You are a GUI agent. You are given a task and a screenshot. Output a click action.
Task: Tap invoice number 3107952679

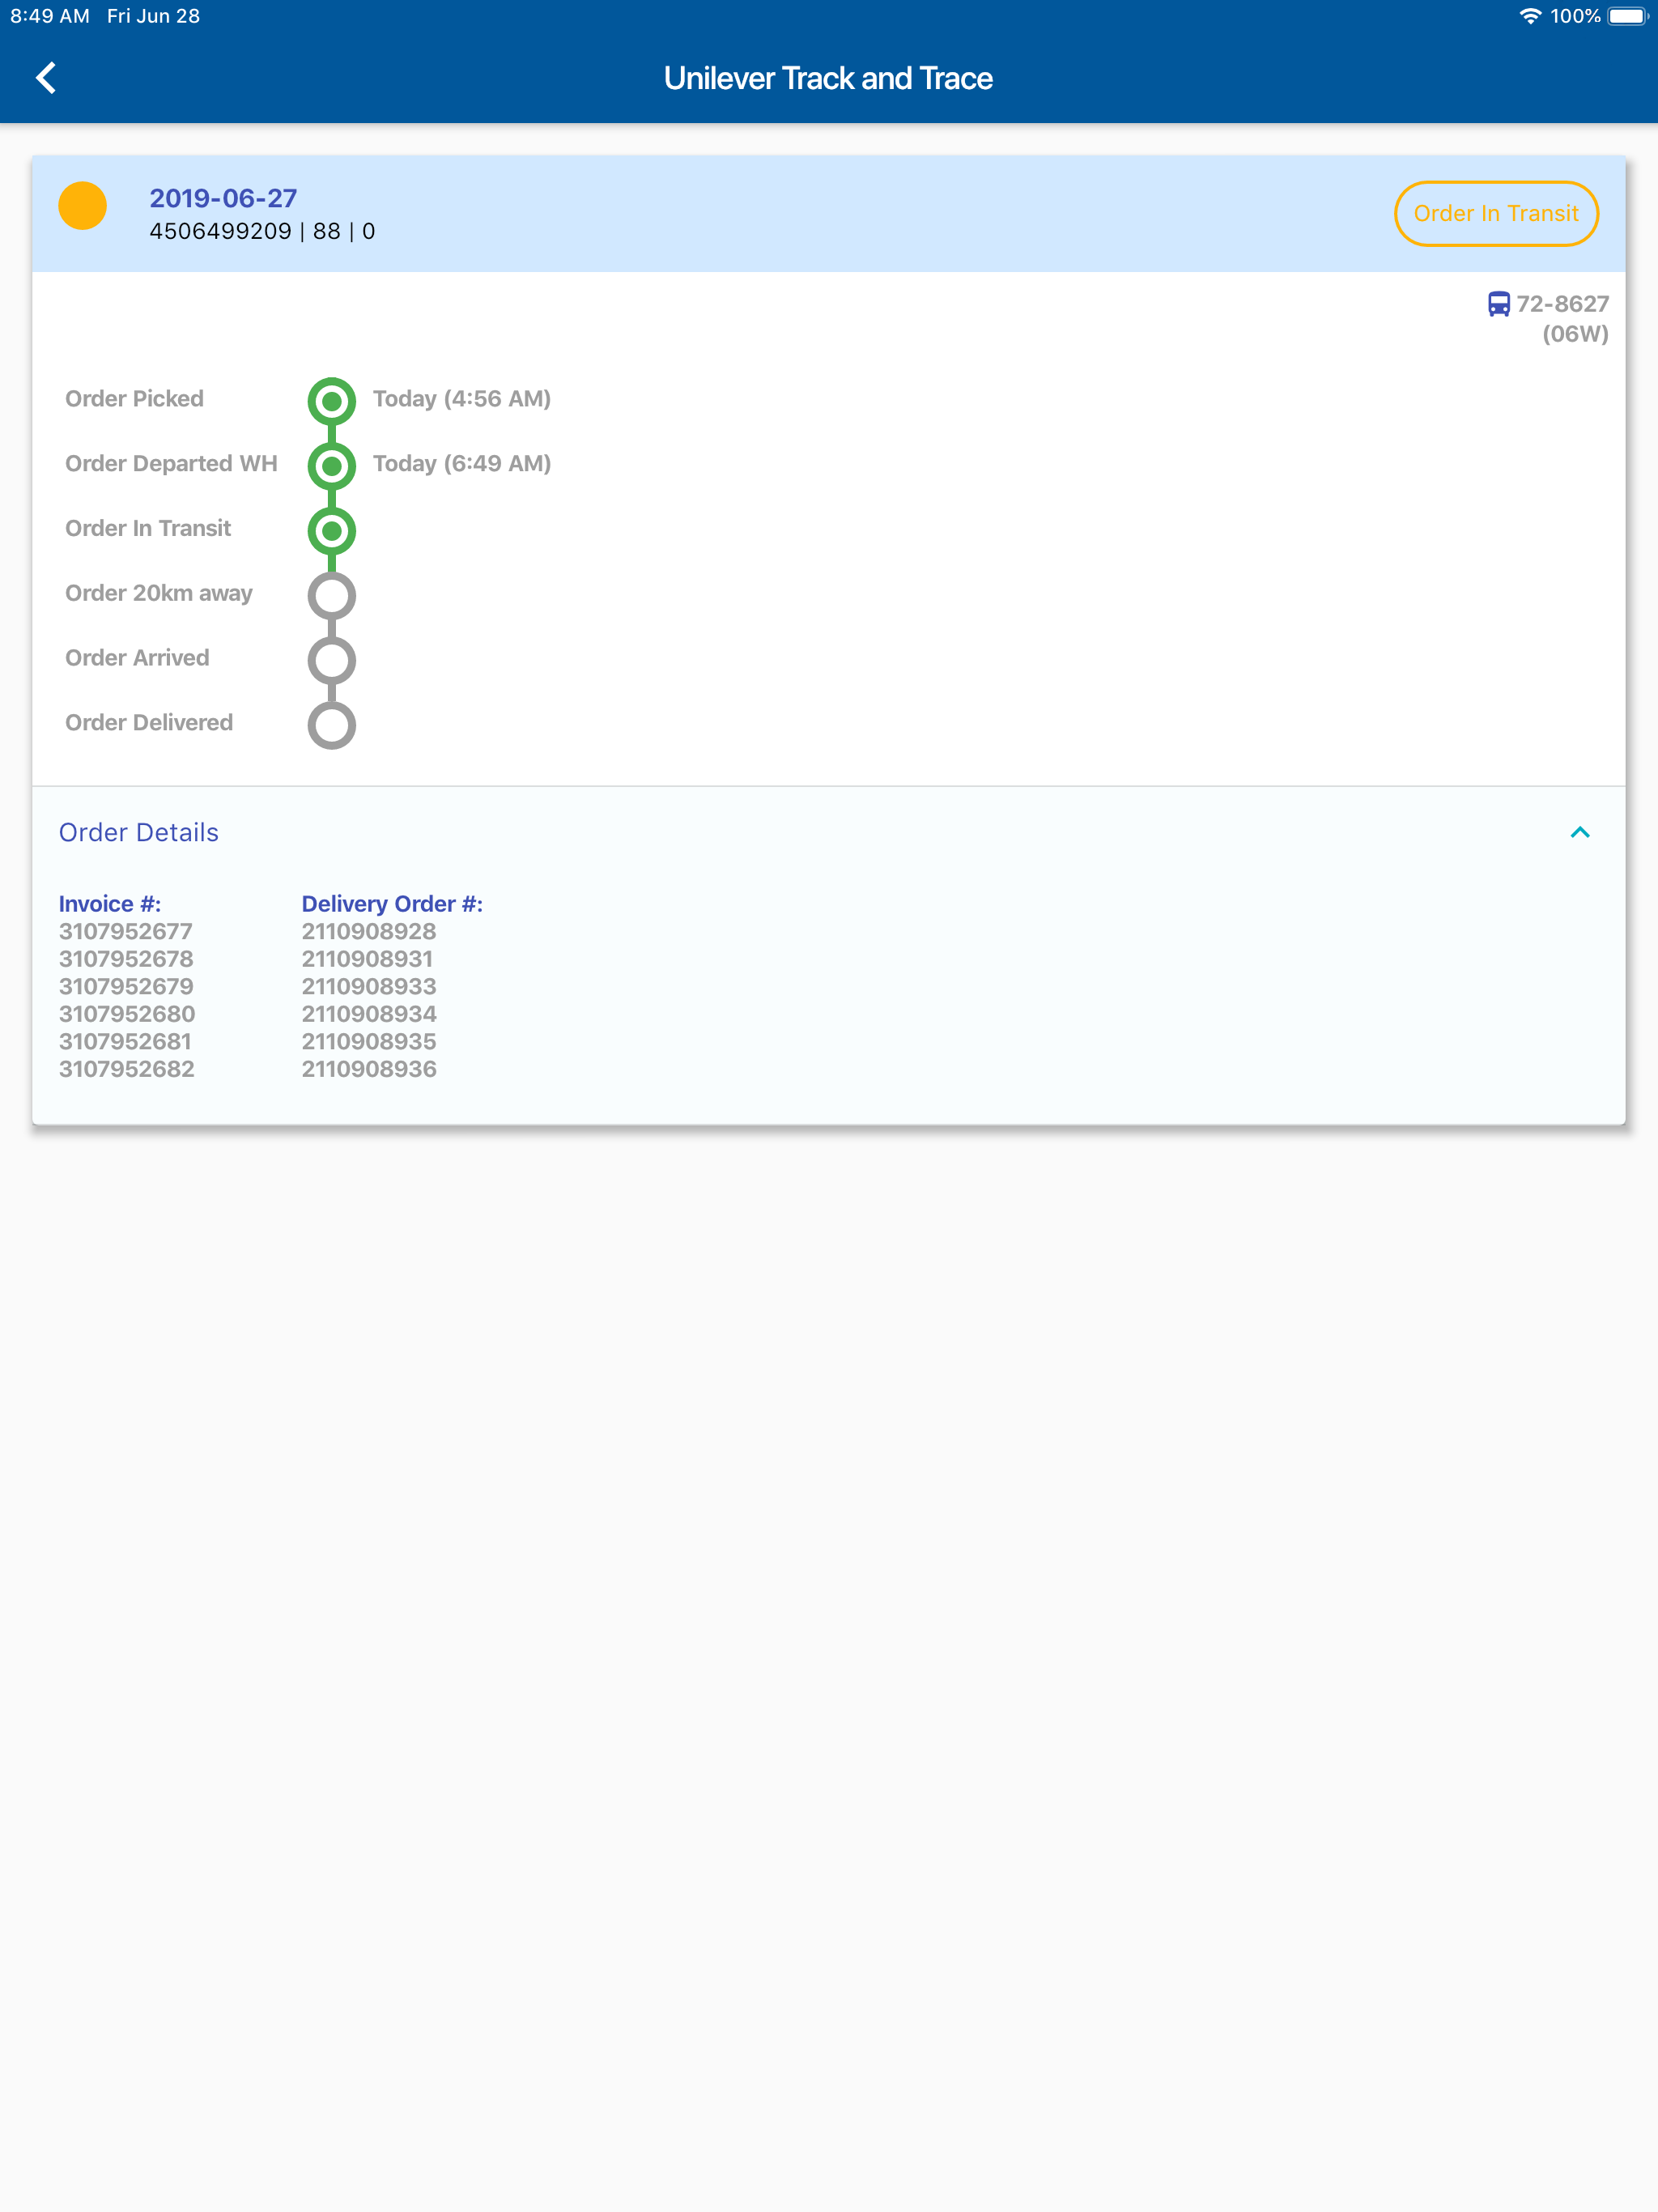[x=126, y=987]
